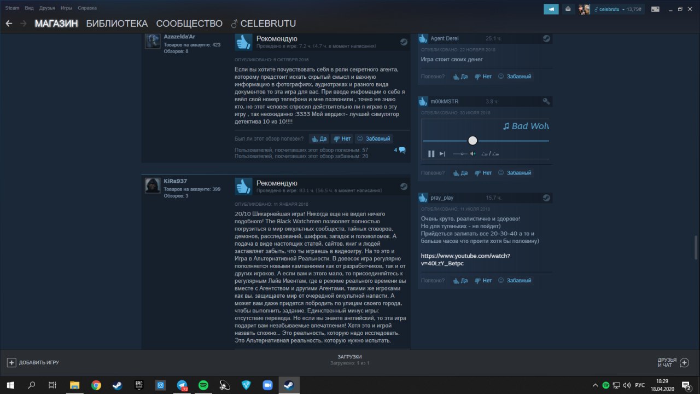
Task: Open KiRa937's avatar
Action: [x=153, y=186]
